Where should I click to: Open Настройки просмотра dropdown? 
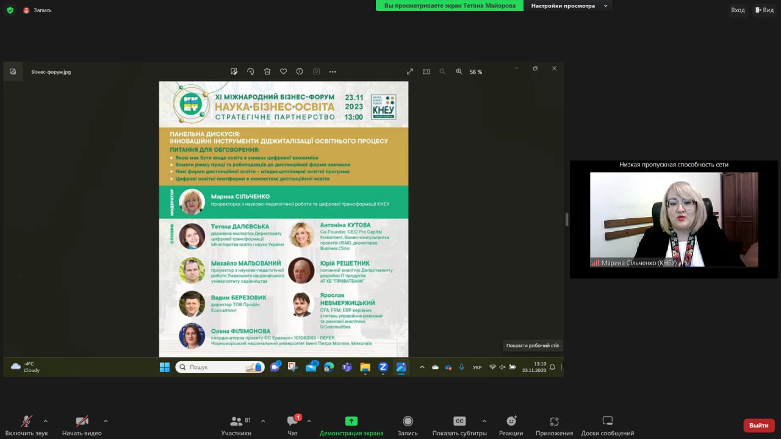(x=569, y=5)
